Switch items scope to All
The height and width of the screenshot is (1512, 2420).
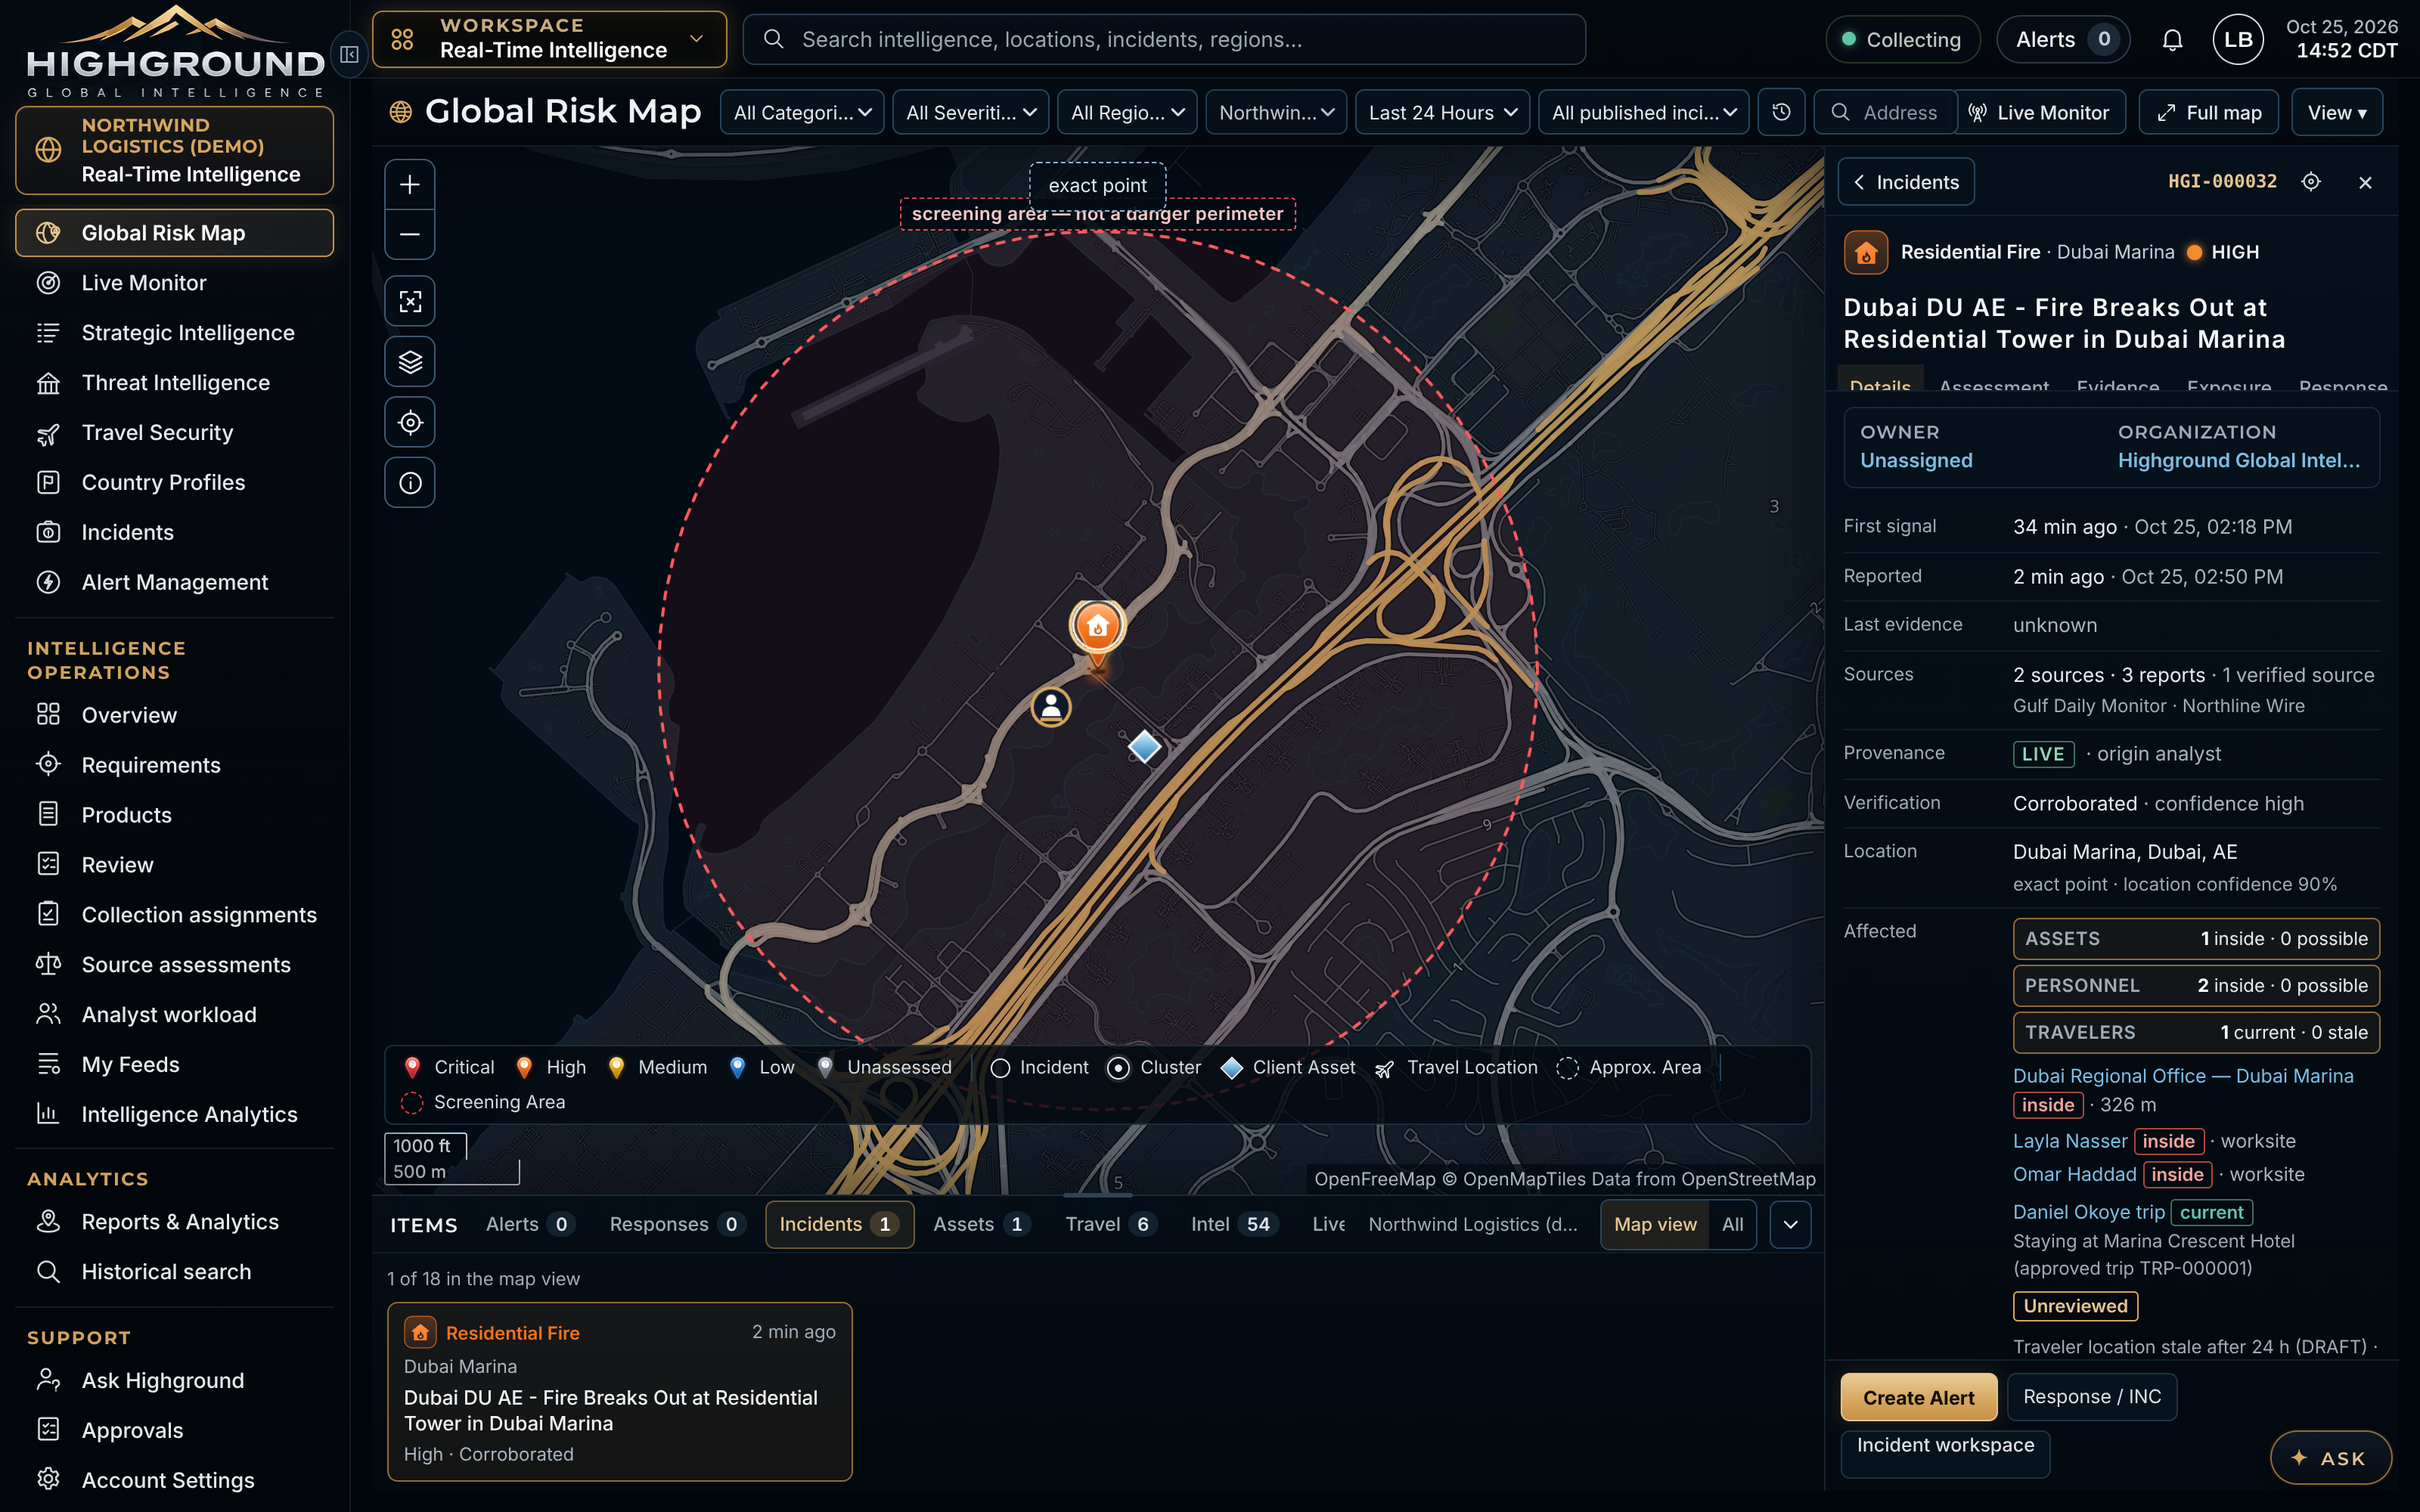pos(1733,1224)
